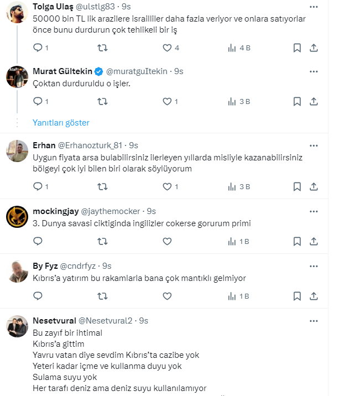Share Erhan's tweet
The image size is (339, 396).
314,187
